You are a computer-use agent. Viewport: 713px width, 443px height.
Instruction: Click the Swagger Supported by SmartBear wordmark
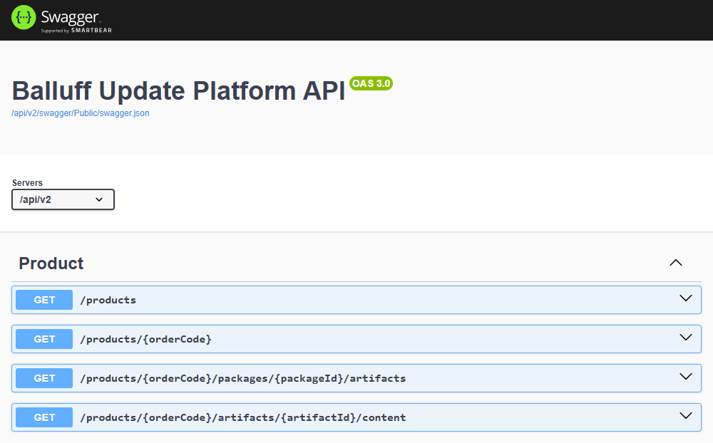[x=75, y=20]
